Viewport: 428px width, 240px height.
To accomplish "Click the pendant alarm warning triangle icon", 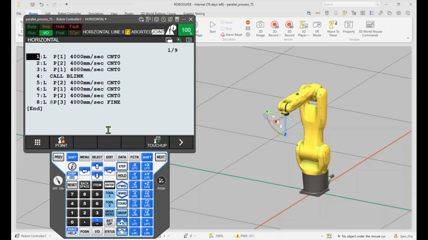I will (x=171, y=30).
